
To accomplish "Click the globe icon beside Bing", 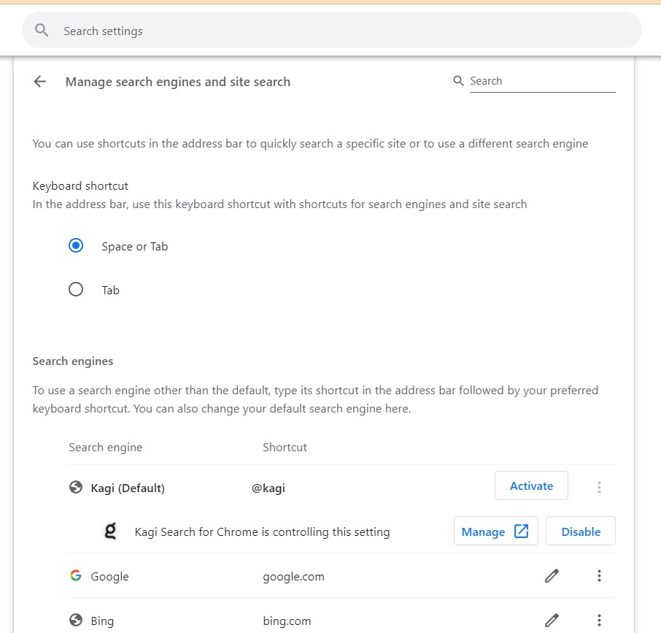I will pos(76,621).
